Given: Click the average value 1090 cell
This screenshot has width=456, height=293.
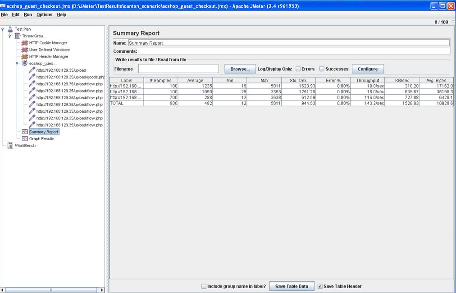Looking at the screenshot, I should click(x=195, y=92).
